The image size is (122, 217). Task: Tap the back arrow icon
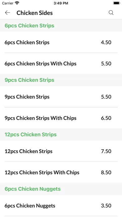[7, 13]
